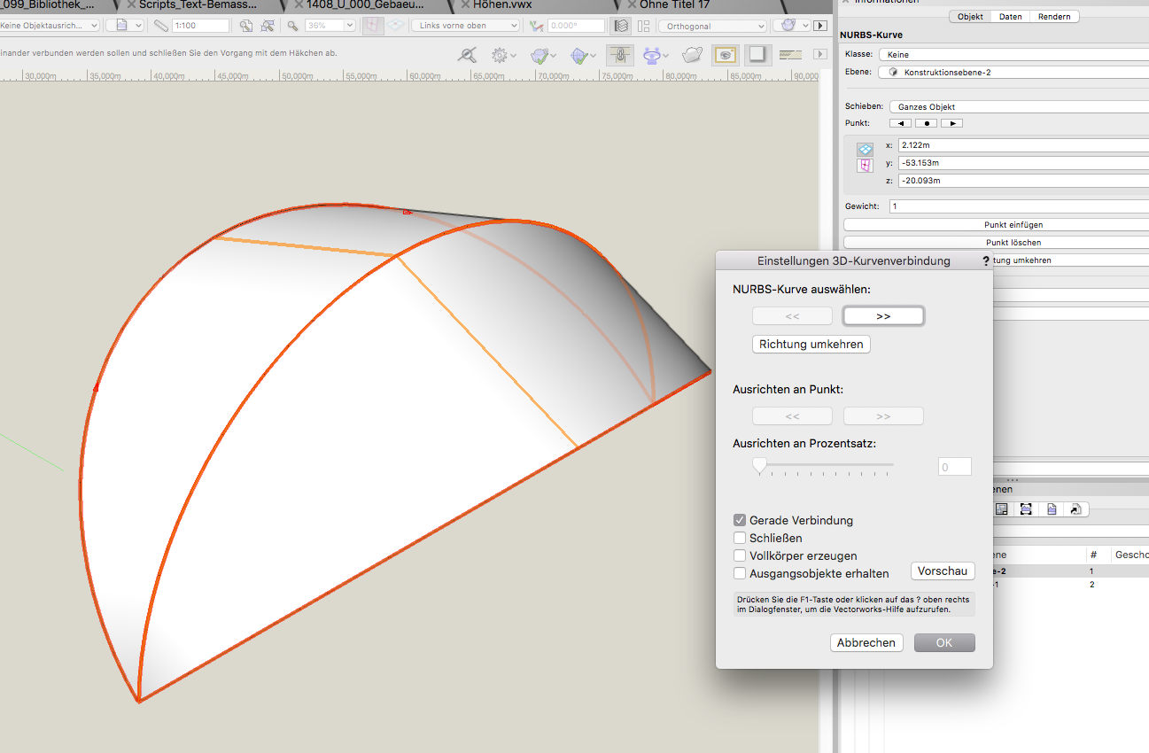Image resolution: width=1149 pixels, height=753 pixels.
Task: Select previous point arrow button beside Punkt
Action: coord(900,123)
